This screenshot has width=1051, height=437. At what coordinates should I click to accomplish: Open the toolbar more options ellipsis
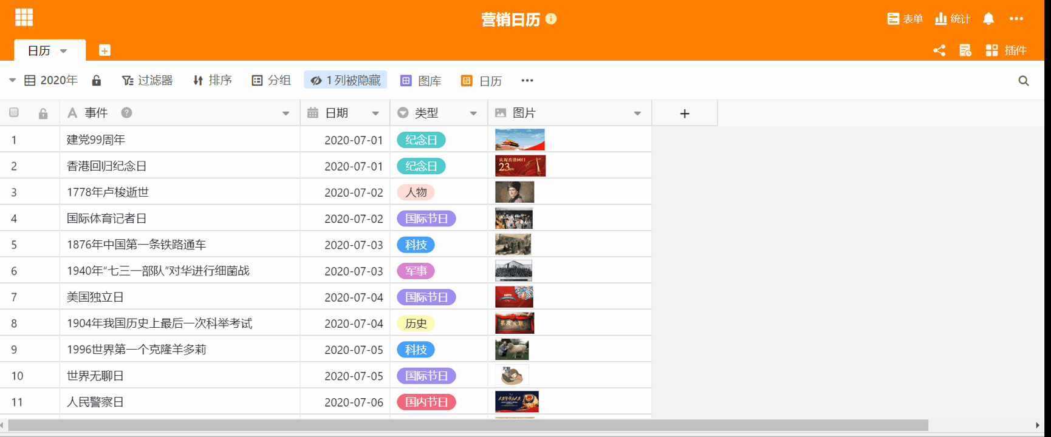pyautogui.click(x=527, y=80)
